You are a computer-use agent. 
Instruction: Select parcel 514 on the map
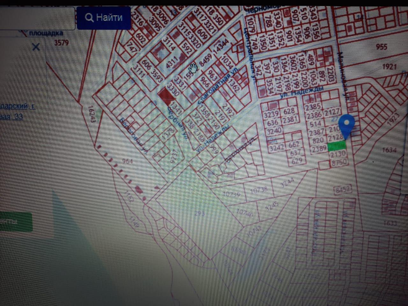point(315,123)
